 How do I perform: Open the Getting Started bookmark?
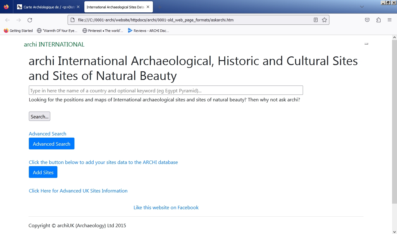pyautogui.click(x=18, y=31)
